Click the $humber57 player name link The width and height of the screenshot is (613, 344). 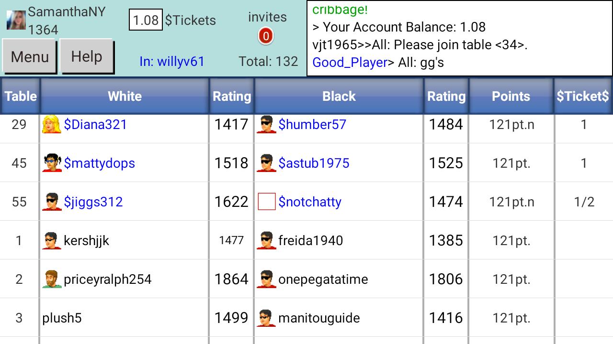[x=313, y=124]
